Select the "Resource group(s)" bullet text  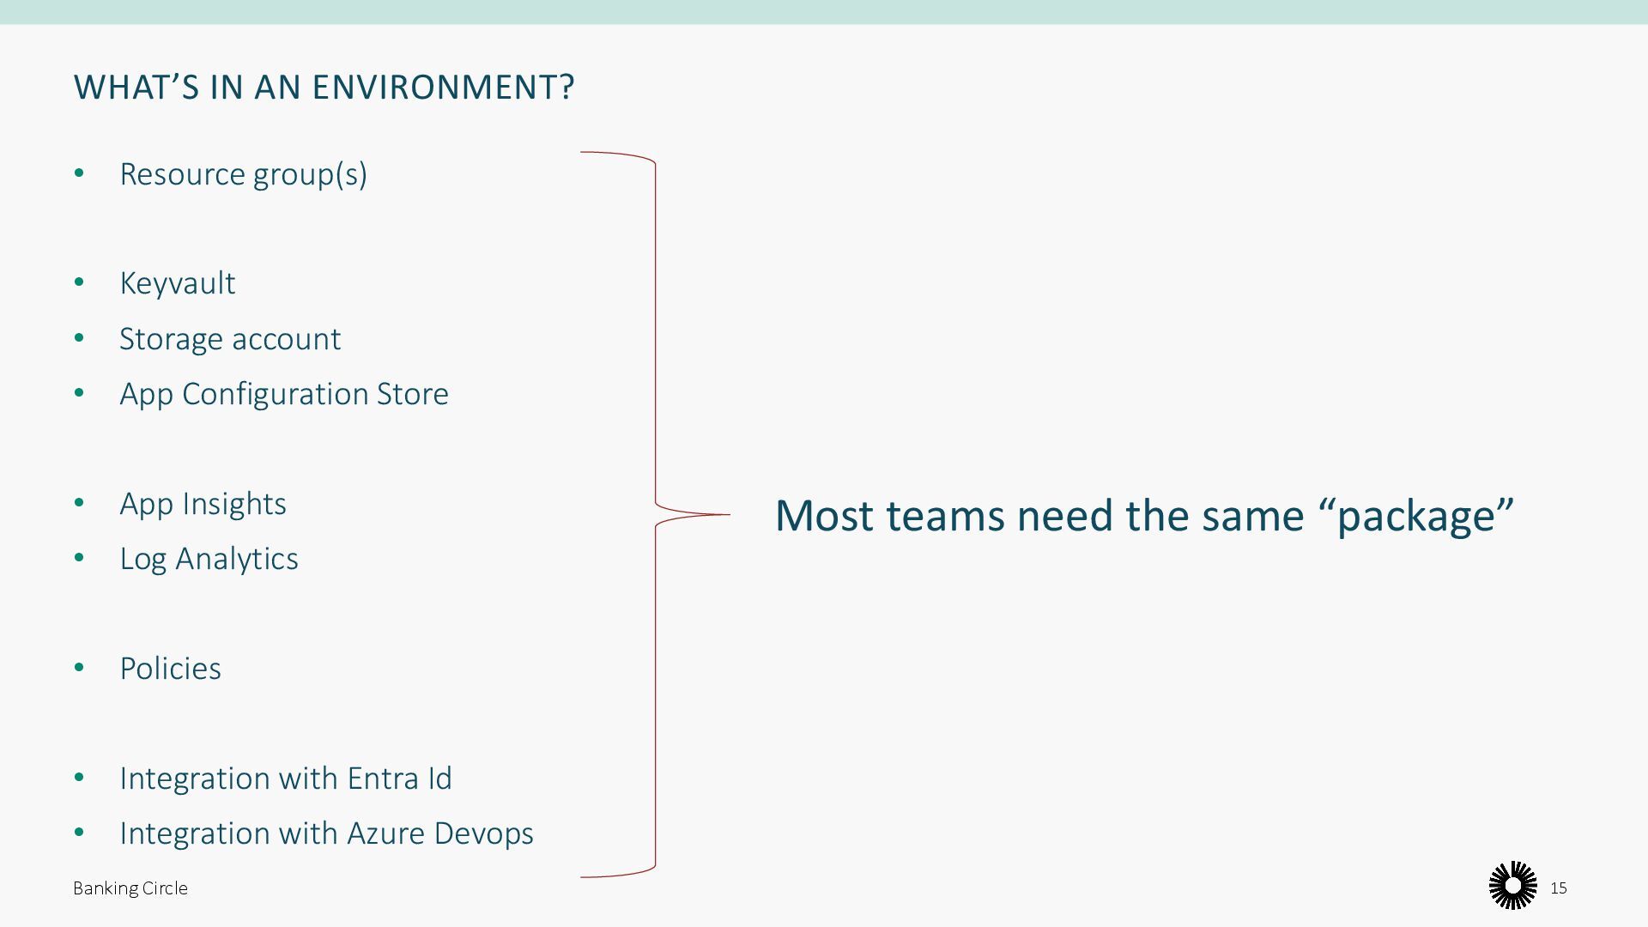point(243,174)
